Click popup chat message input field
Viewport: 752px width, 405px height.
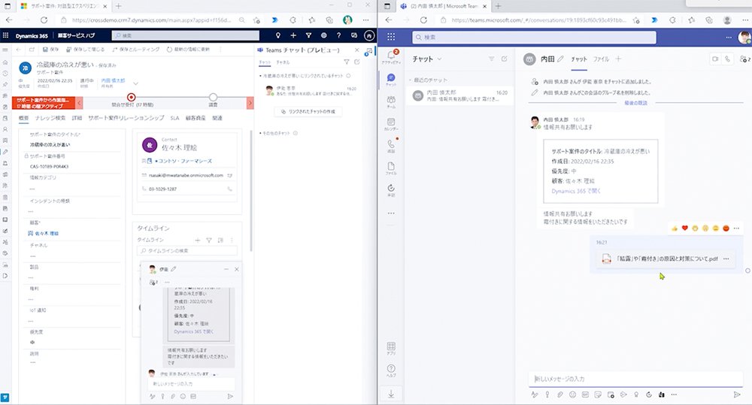click(191, 384)
